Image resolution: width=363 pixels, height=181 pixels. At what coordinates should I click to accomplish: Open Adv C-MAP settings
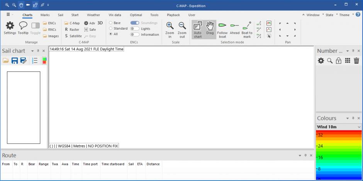(x=89, y=23)
